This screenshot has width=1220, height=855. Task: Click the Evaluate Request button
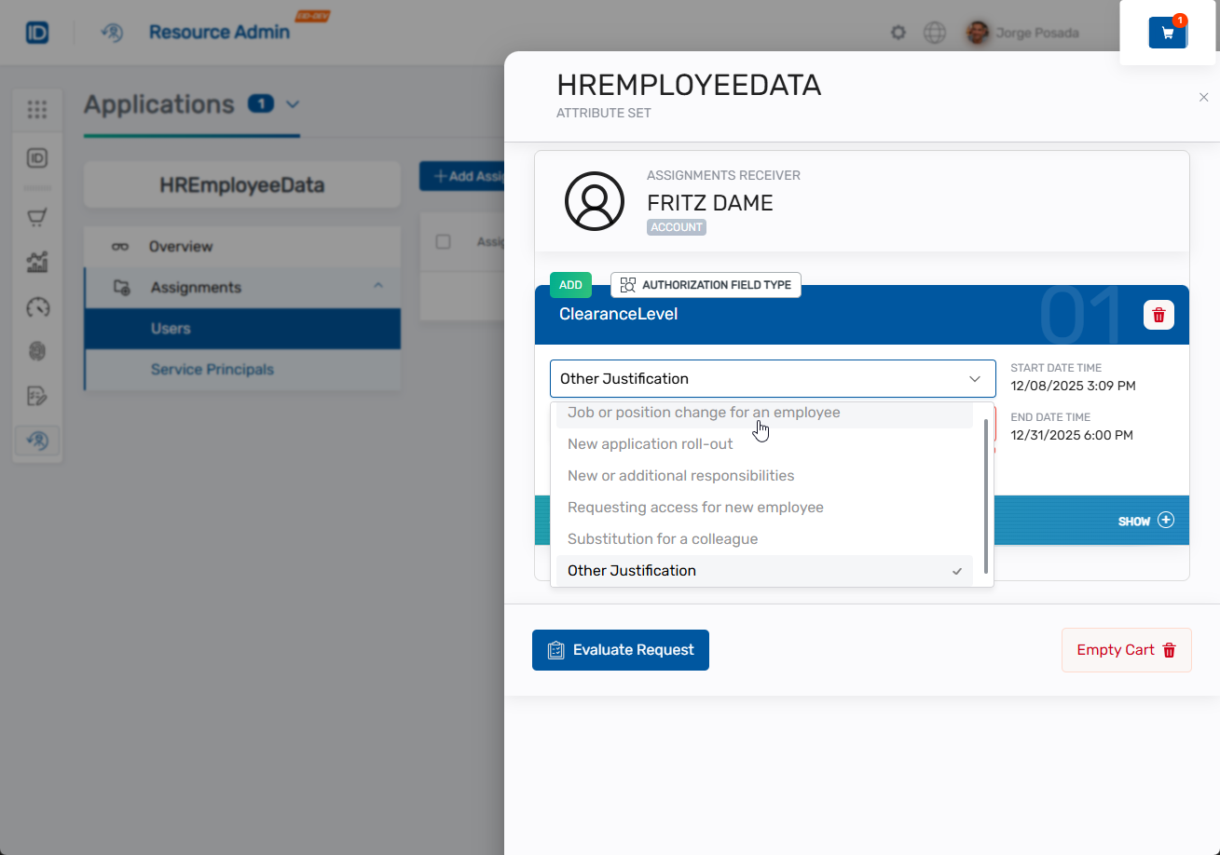pyautogui.click(x=621, y=650)
